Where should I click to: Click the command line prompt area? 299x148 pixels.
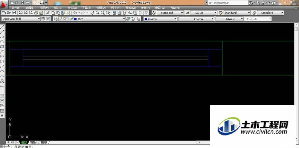pos(149,147)
